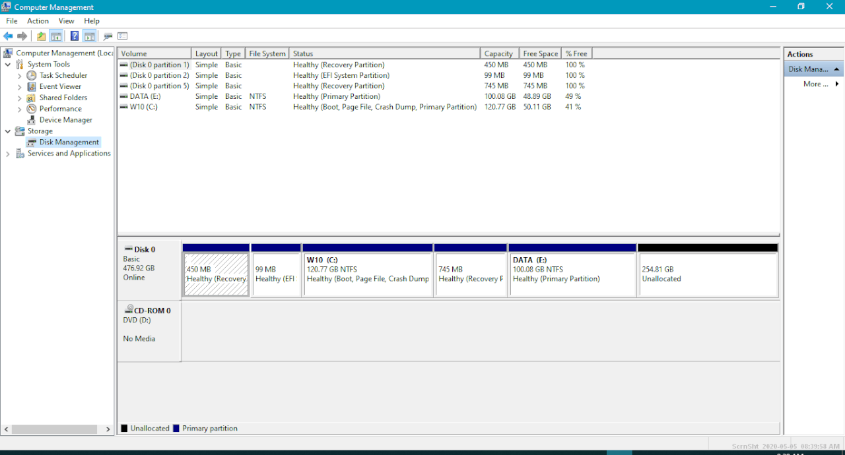Select the Computer Management (Local) root node
845x455 pixels.
point(65,53)
